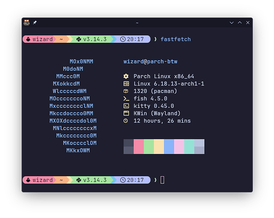
Task: Click the 'MOx0NMM' logo line
Action: [x=81, y=61]
